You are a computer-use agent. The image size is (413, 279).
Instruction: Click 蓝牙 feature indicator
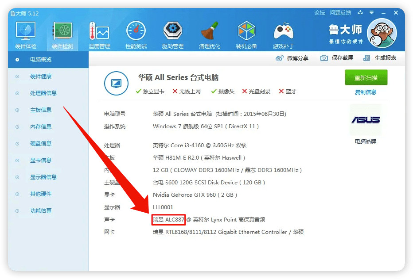[x=288, y=91]
